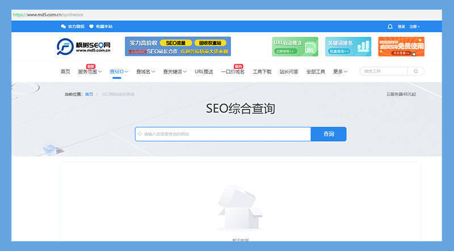Click the official WeChat (官方微信) icon
The image size is (454, 251).
coord(63,27)
